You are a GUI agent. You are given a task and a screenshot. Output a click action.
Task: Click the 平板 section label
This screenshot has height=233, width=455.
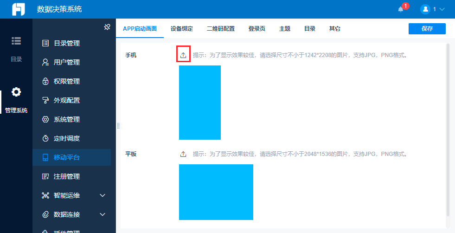[131, 154]
